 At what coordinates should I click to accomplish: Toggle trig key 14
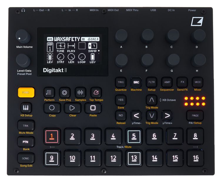pos(154,158)
